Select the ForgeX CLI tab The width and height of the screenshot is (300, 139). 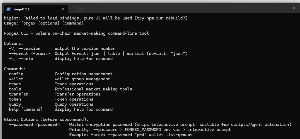[x=32, y=9]
